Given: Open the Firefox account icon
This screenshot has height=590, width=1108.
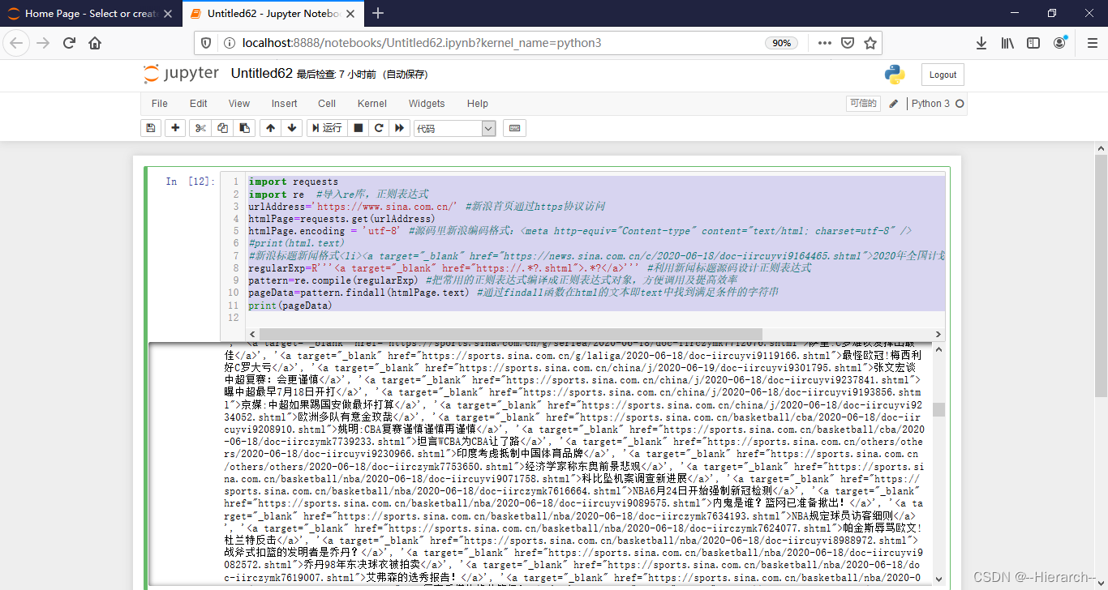Looking at the screenshot, I should point(1059,43).
